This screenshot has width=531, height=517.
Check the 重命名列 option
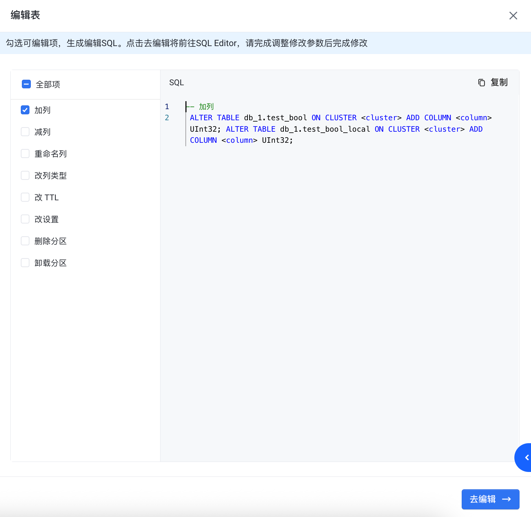(25, 154)
